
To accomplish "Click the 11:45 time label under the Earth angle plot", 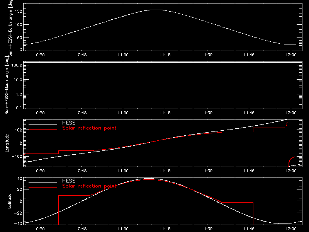I will 249,55.
